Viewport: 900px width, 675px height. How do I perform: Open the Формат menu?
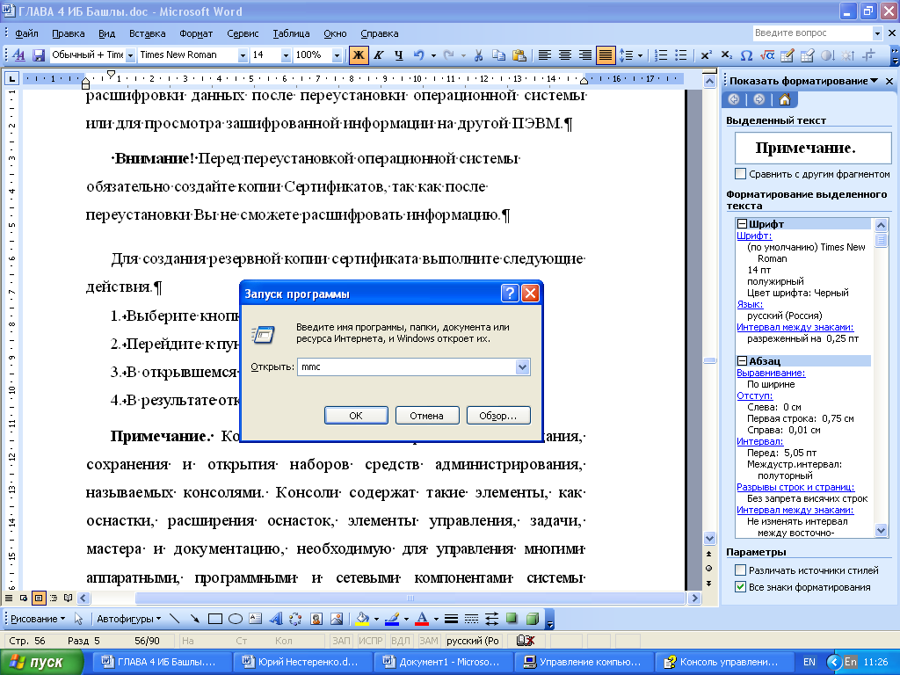click(x=196, y=33)
